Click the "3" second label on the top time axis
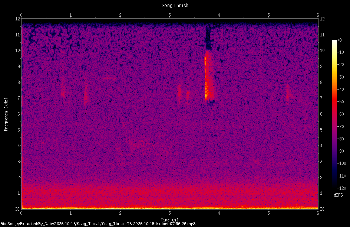350x227 pixels. coord(170,15)
